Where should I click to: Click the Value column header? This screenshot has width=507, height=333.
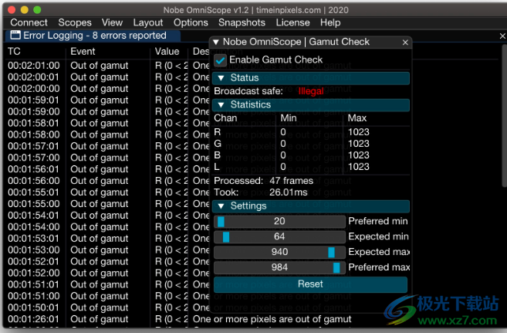(x=167, y=52)
